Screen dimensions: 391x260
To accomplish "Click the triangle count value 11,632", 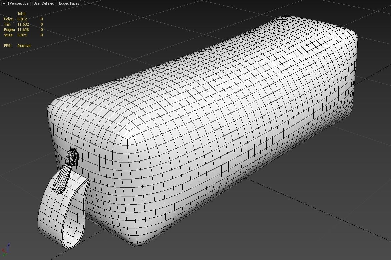I will tap(23, 24).
